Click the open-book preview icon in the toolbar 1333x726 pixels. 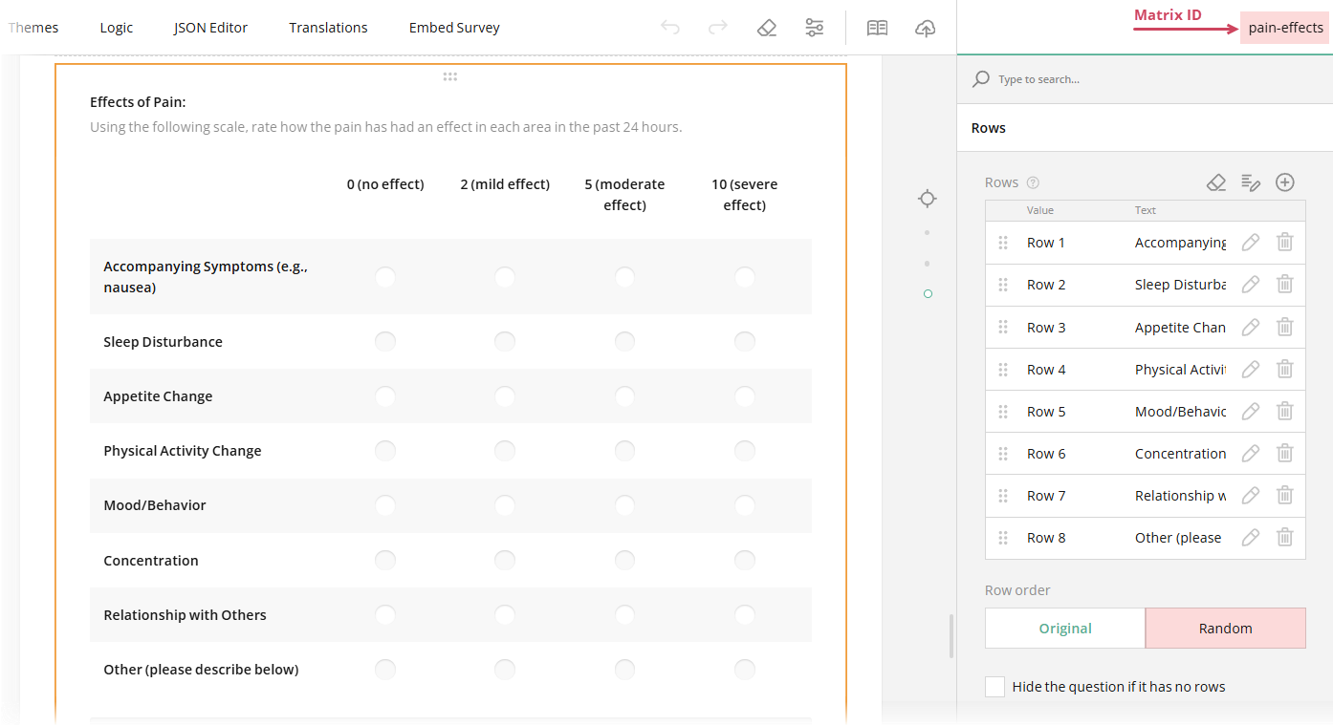[877, 28]
